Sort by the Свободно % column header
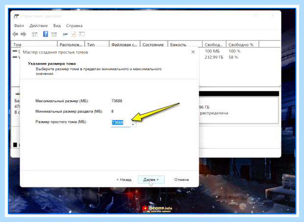304x222 pixels. tap(242, 44)
